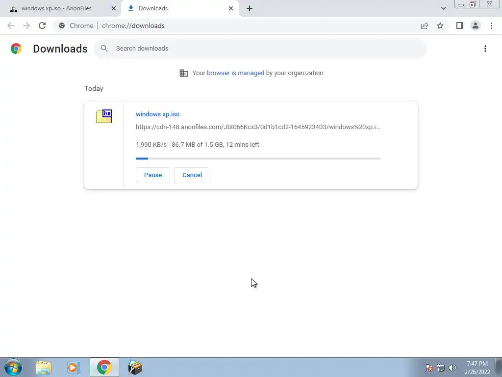The width and height of the screenshot is (502, 377).
Task: Click the Show desktop strip
Action: pyautogui.click(x=499, y=367)
